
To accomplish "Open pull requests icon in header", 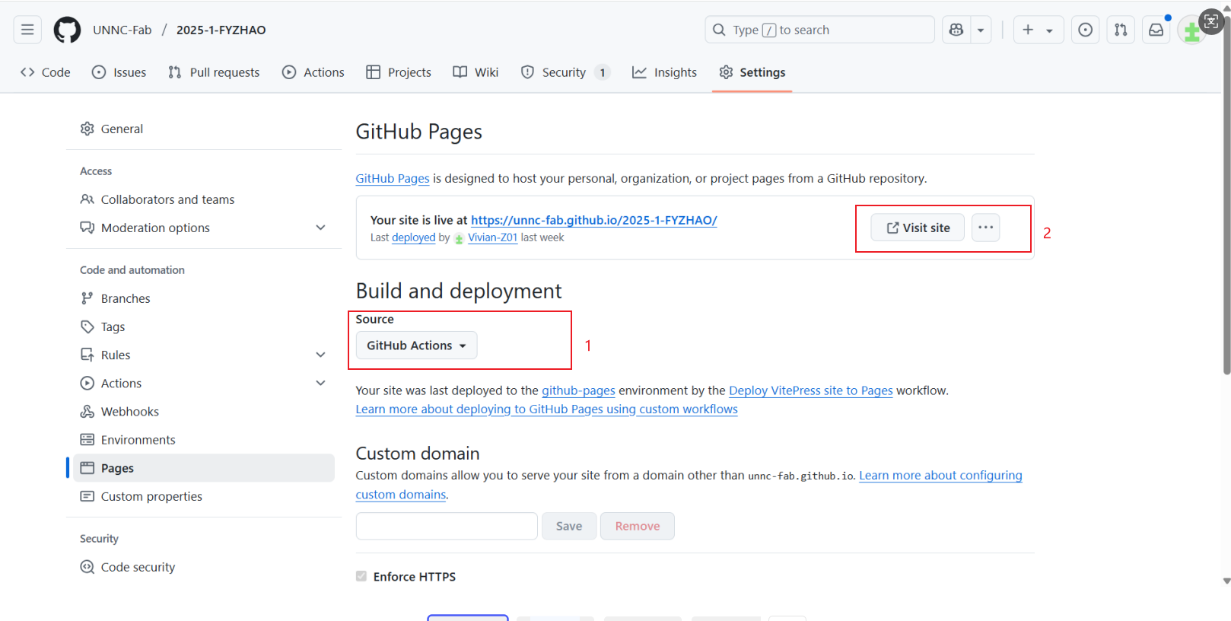I will pos(1121,30).
